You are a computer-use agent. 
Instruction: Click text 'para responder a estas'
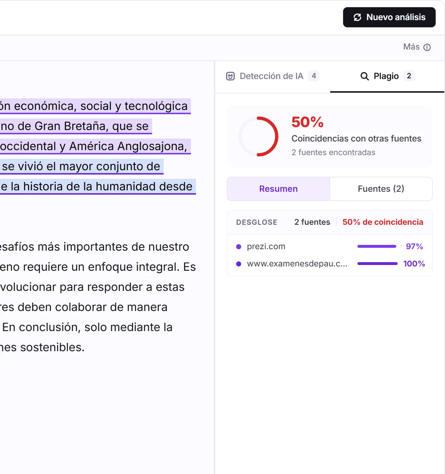(x=122, y=287)
